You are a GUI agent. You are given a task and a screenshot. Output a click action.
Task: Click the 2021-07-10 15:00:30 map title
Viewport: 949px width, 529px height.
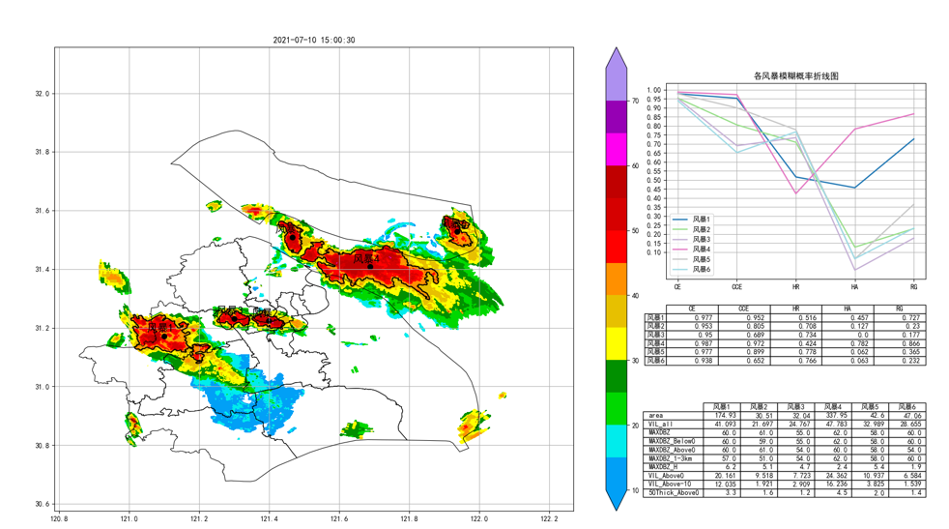(314, 41)
